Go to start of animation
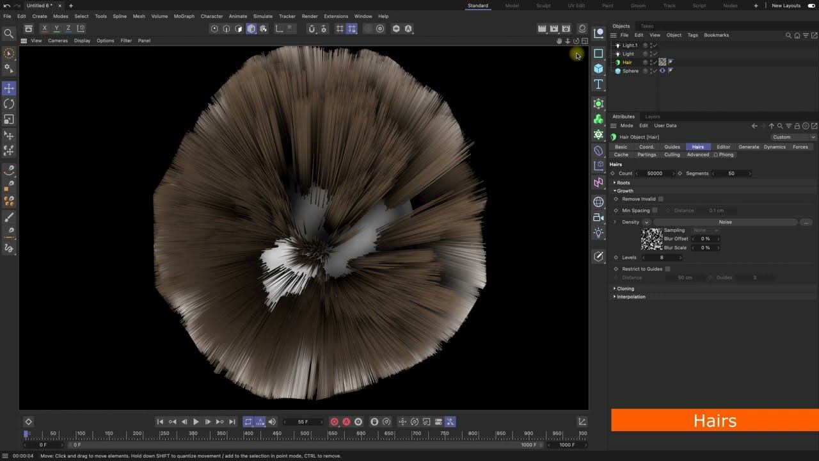The height and width of the screenshot is (461, 819). 160,422
